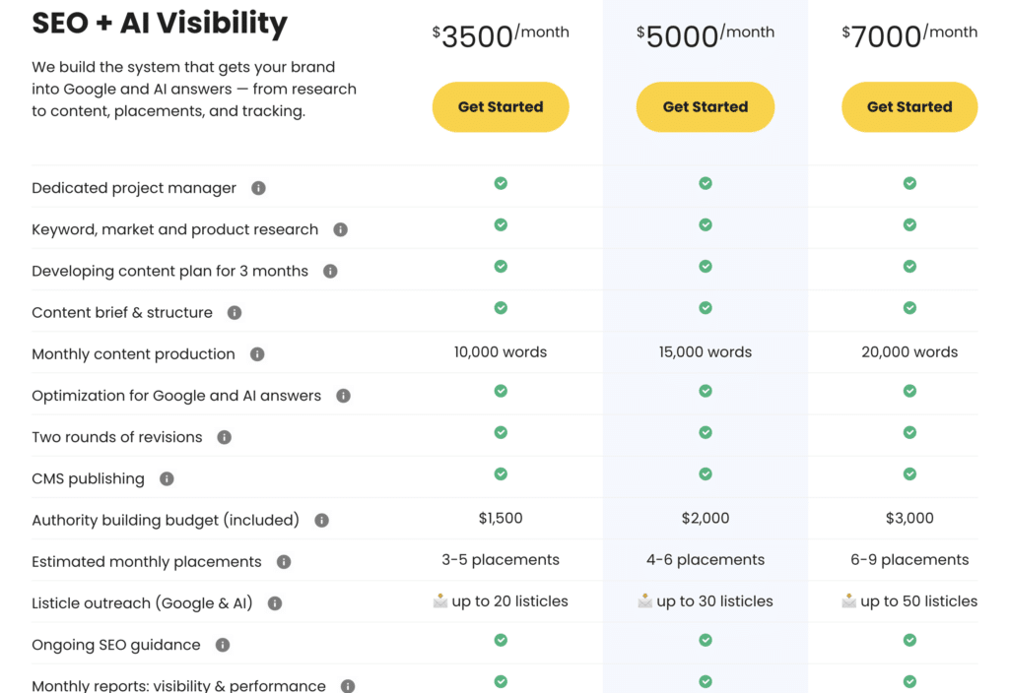Screen dimensions: 1009x693
Task: Click the 15,000 words cell
Action: [706, 352]
